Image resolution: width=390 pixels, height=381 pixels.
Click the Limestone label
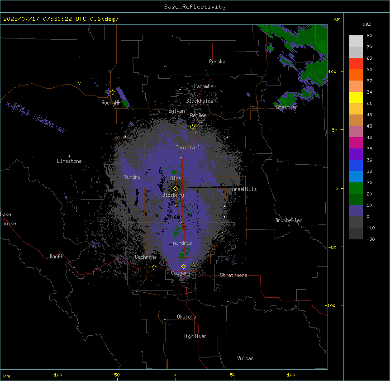point(69,161)
